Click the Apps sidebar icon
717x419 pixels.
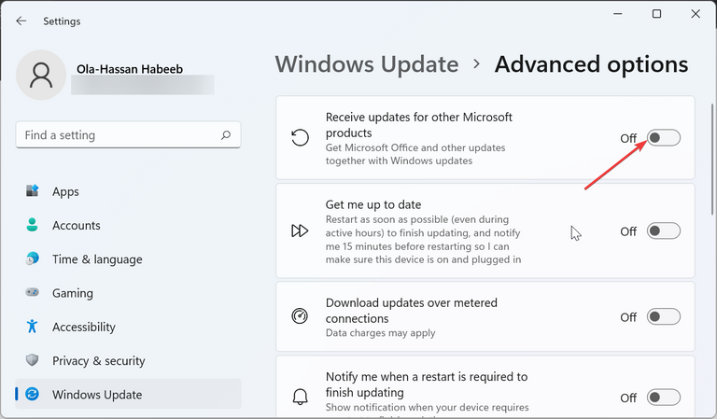coord(32,191)
